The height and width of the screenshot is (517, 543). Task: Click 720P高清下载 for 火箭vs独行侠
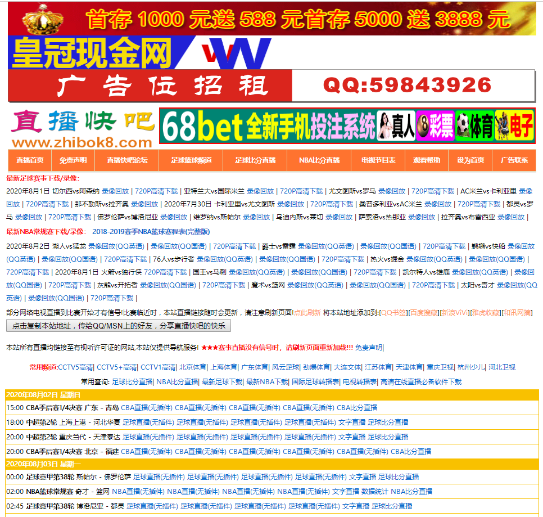point(165,272)
